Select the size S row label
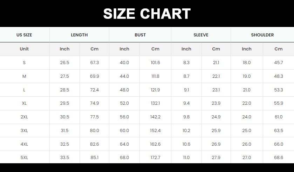The image size is (294, 172). point(24,63)
